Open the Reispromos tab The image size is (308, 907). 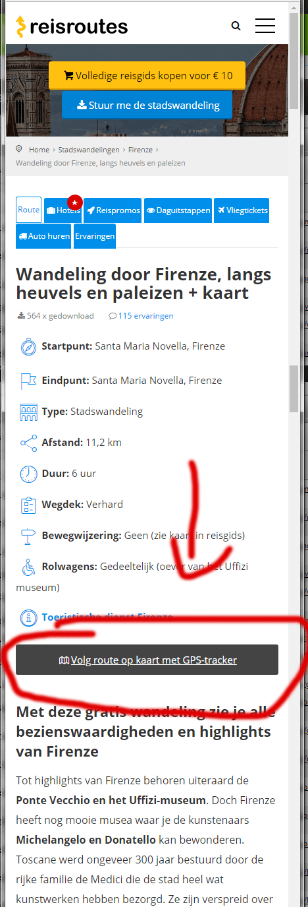pyautogui.click(x=113, y=210)
